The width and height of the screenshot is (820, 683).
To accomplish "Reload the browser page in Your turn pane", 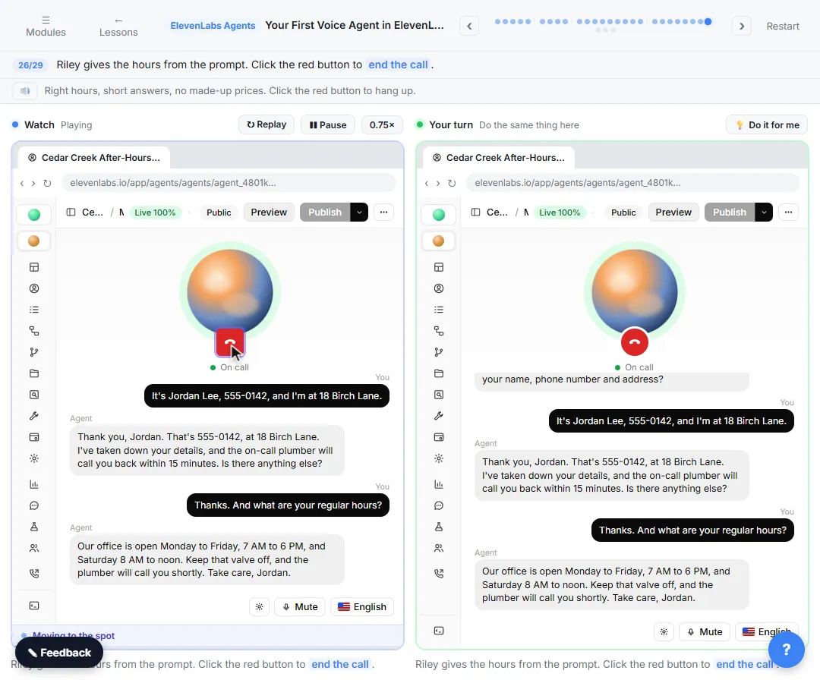I will [452, 183].
